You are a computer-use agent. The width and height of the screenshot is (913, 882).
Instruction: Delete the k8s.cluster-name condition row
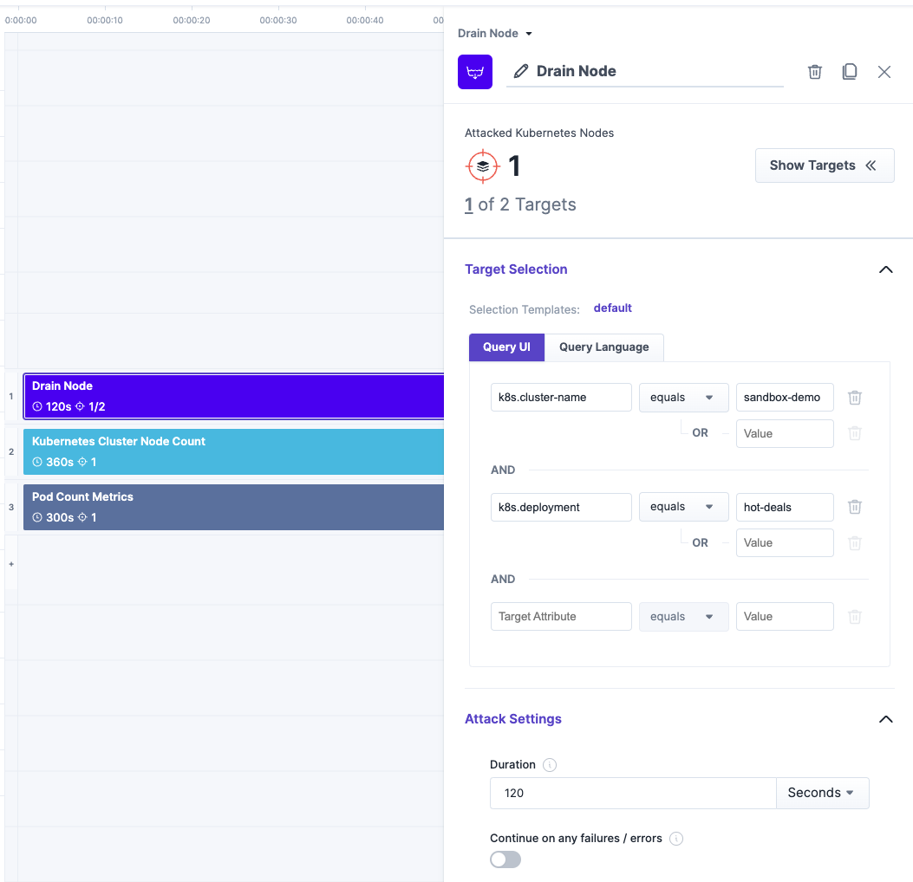click(854, 398)
